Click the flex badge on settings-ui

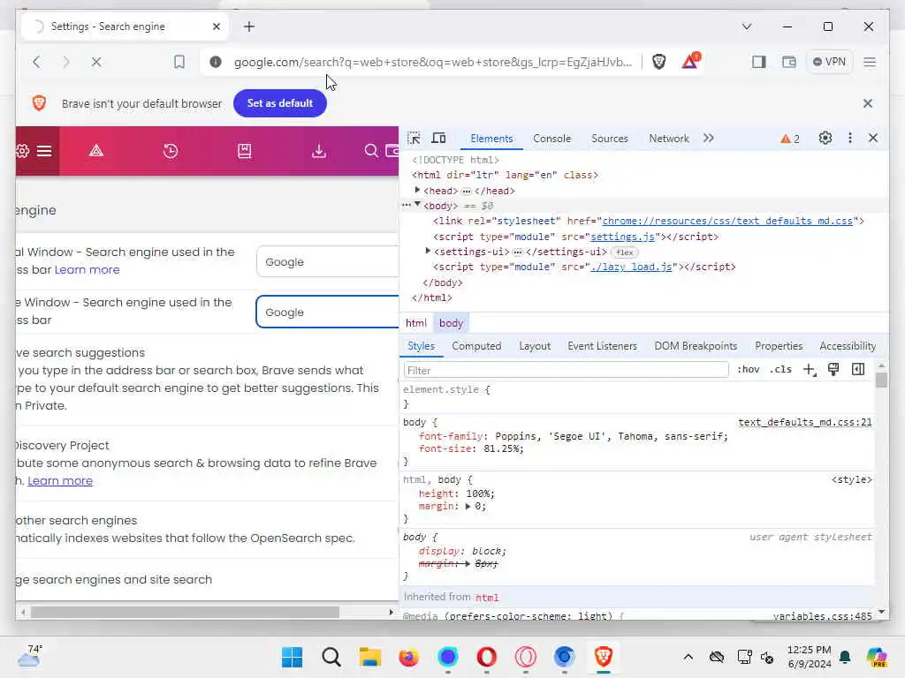pos(625,252)
